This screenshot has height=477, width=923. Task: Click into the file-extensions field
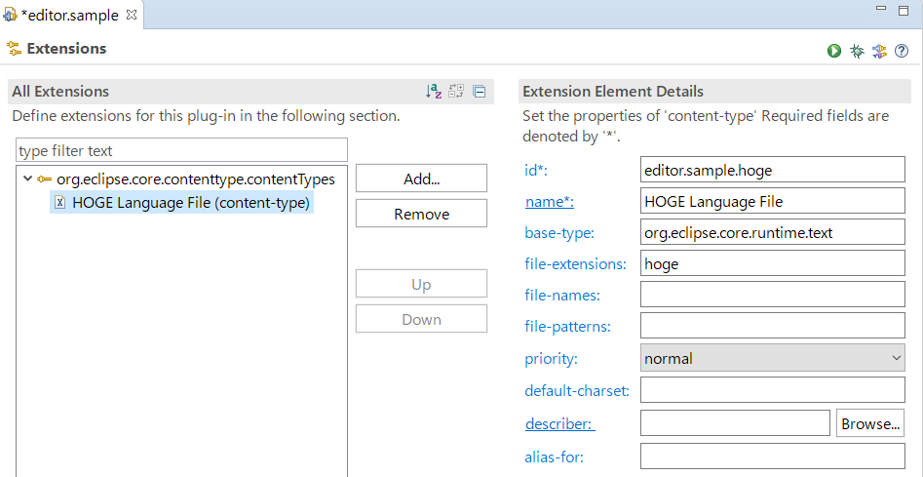click(772, 263)
